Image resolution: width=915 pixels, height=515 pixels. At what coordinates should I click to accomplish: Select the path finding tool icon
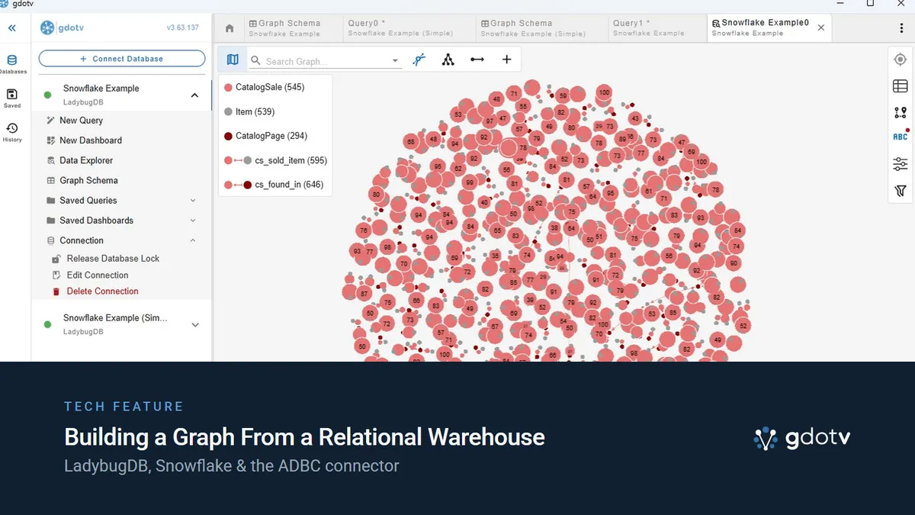[x=419, y=60]
